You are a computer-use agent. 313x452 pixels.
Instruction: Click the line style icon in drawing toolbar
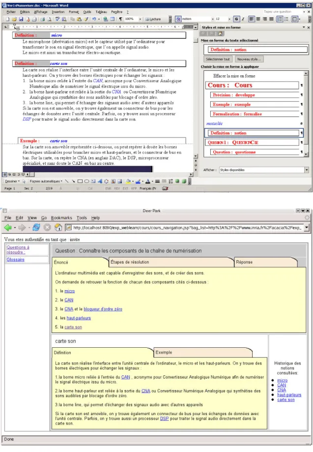[157, 181]
